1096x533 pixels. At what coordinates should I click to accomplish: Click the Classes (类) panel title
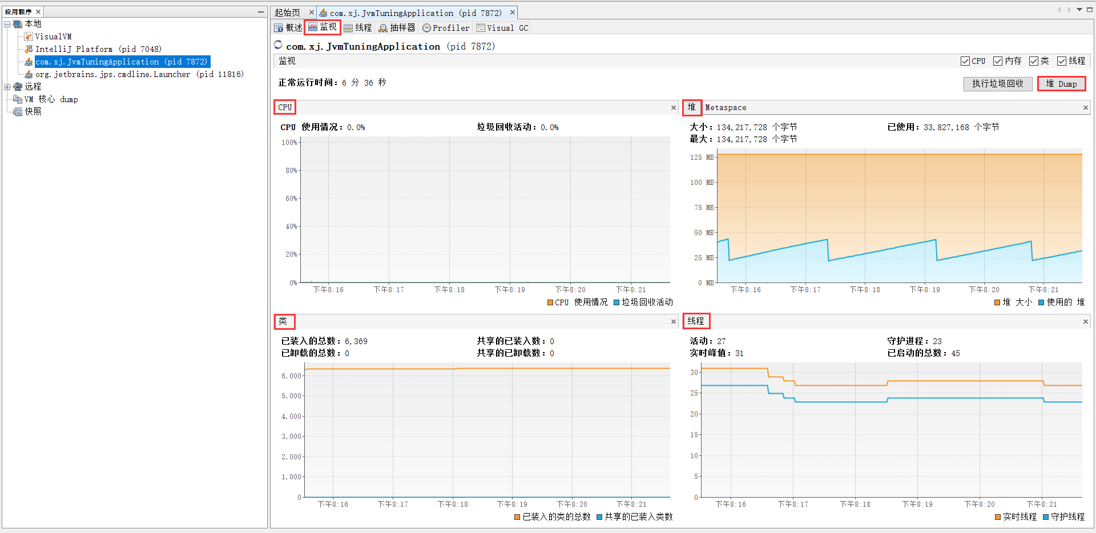(283, 321)
